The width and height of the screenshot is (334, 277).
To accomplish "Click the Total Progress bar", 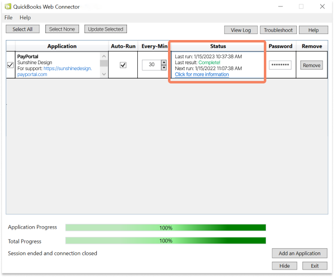I will [166, 240].
